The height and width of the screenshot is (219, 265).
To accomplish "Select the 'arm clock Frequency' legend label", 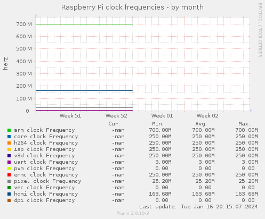I will [x=44, y=130].
